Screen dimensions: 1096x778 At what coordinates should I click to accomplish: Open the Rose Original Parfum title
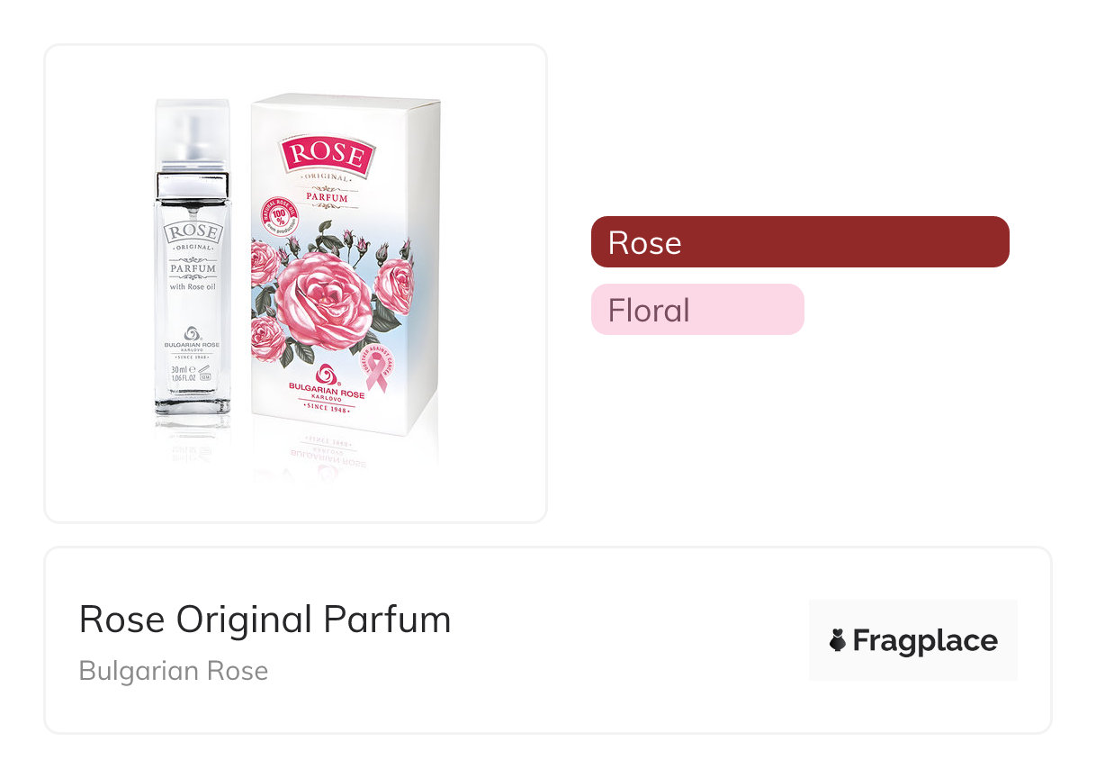tap(265, 620)
